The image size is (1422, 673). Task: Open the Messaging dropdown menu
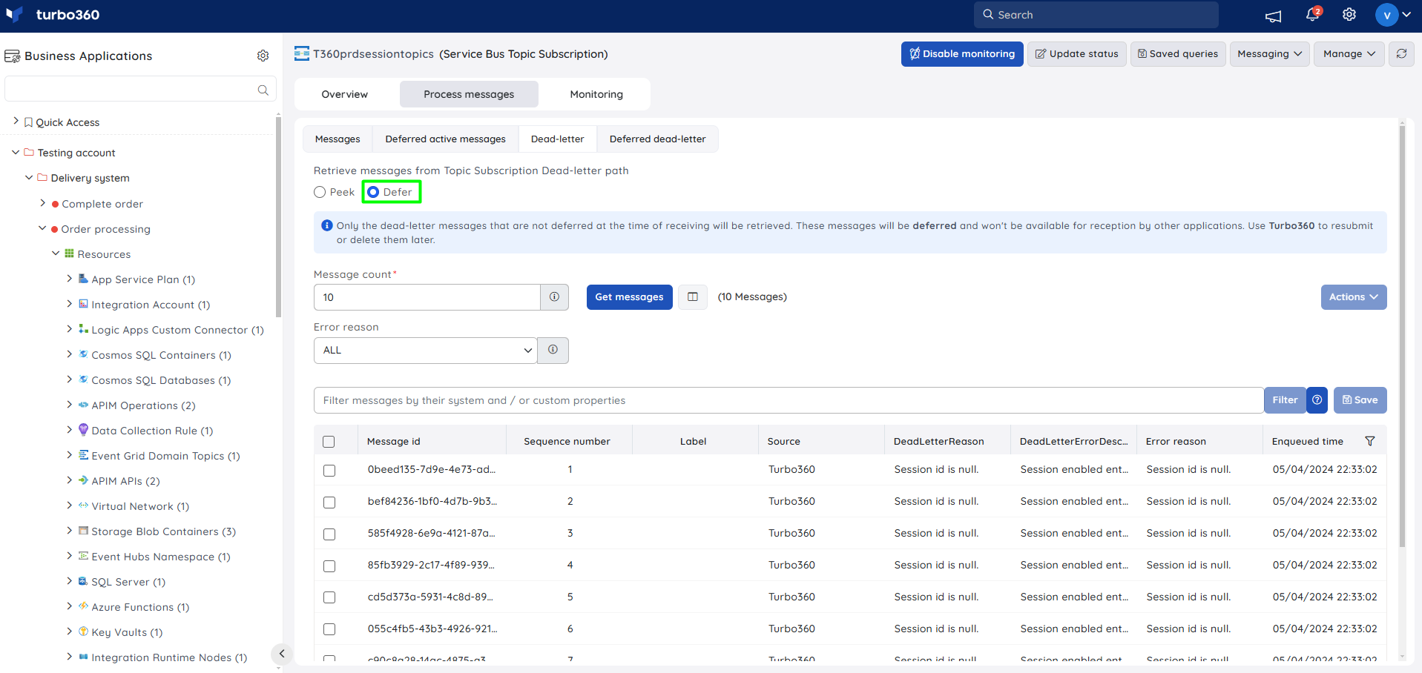click(x=1270, y=54)
